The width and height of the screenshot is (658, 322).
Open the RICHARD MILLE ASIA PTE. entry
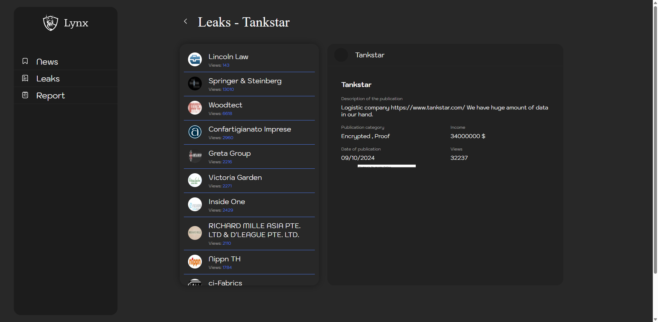click(254, 230)
